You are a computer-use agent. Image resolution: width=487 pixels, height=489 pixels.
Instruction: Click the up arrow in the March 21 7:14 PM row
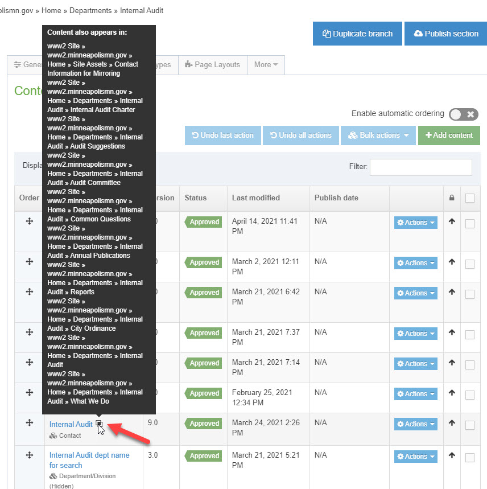tap(452, 363)
